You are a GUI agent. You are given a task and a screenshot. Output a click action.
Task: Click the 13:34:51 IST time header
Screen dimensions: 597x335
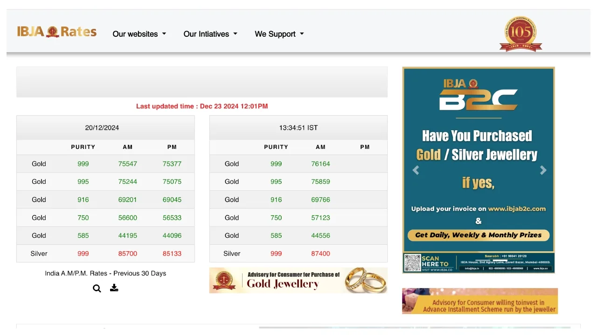[298, 127]
